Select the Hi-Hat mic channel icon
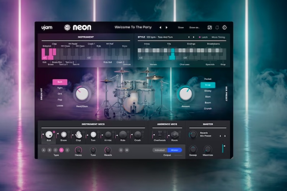Image resolution: width=287 pixels, height=191 pixels. point(108,135)
